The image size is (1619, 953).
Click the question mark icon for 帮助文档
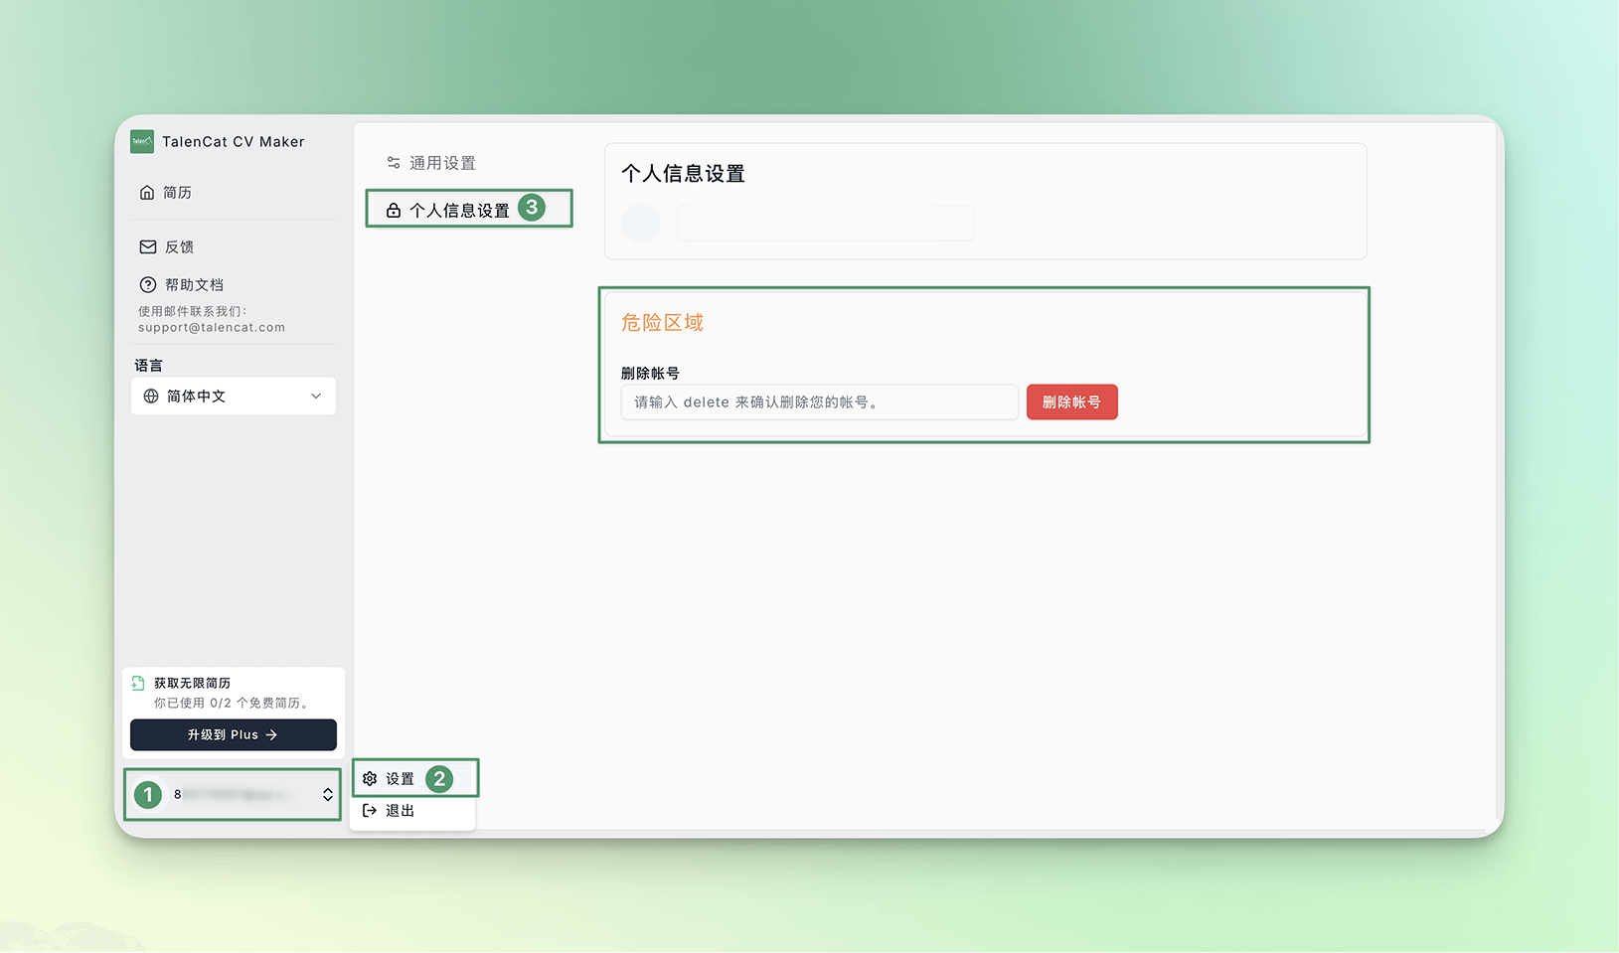[148, 285]
